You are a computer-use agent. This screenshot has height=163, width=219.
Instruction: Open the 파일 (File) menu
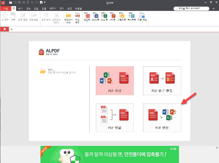click(x=6, y=9)
